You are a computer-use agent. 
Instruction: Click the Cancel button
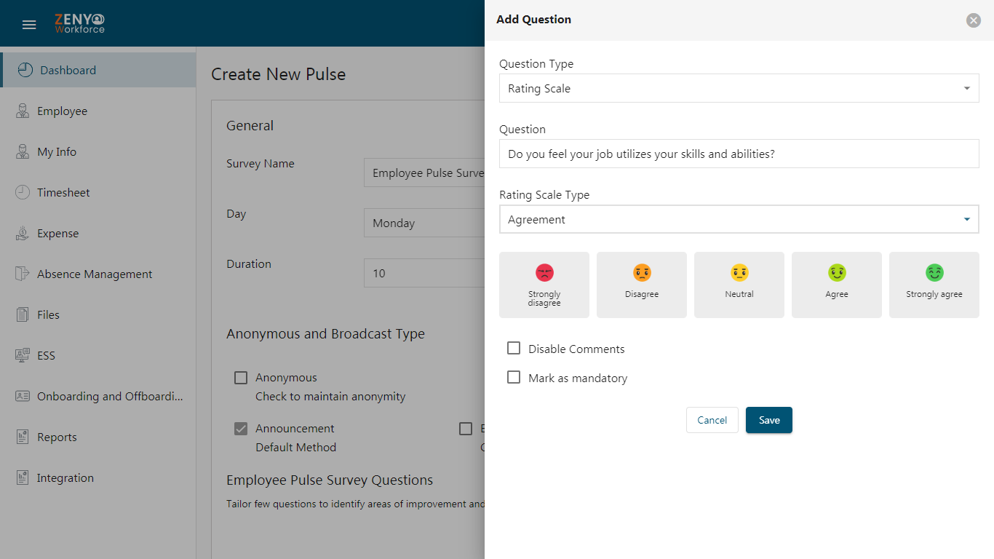coord(712,420)
